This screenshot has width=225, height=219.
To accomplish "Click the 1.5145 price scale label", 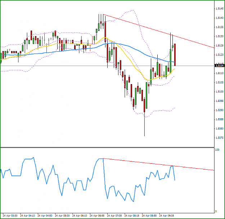I will pyautogui.click(x=220, y=9).
